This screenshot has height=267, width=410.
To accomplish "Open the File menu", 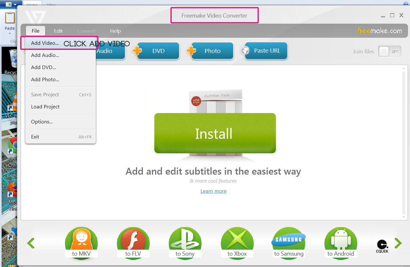I will pos(36,31).
